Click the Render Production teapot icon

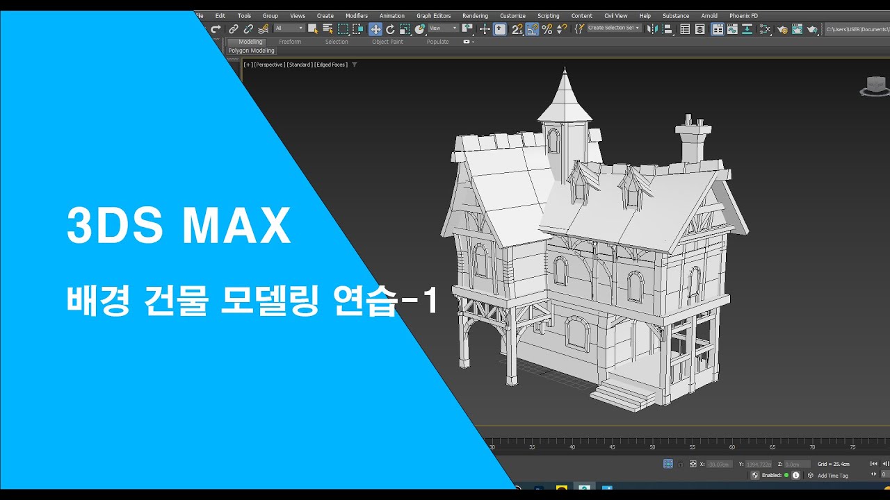point(812,29)
